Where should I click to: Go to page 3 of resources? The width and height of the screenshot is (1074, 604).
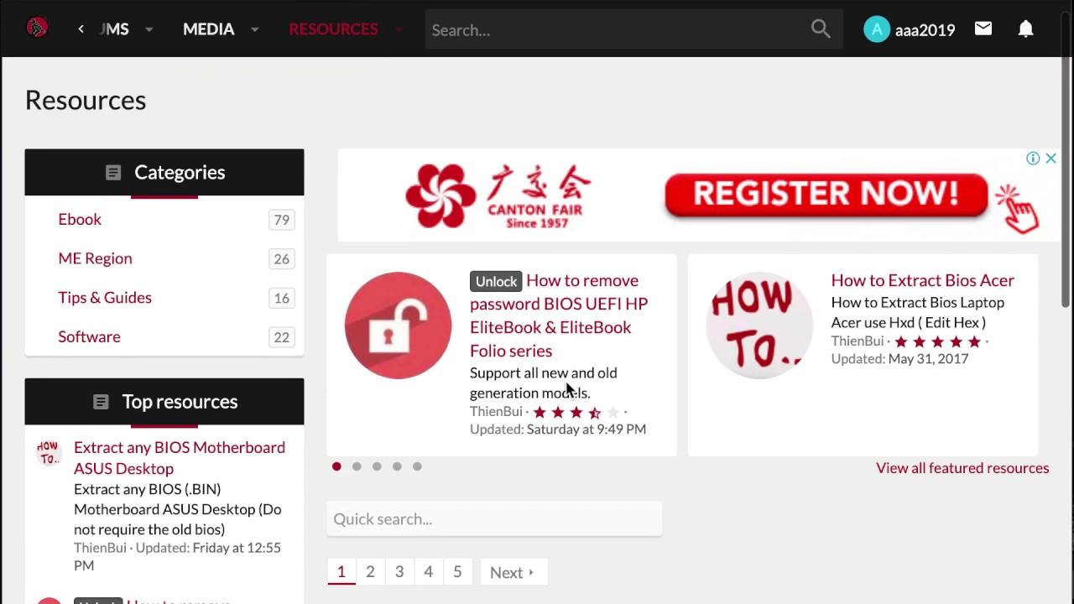coord(399,572)
